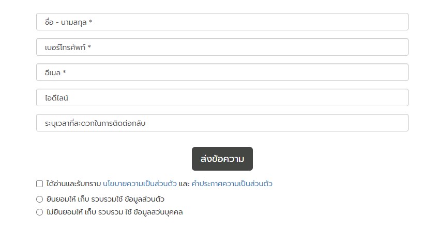Click the required asterisk in the name field
437x232 pixels.
91,22
